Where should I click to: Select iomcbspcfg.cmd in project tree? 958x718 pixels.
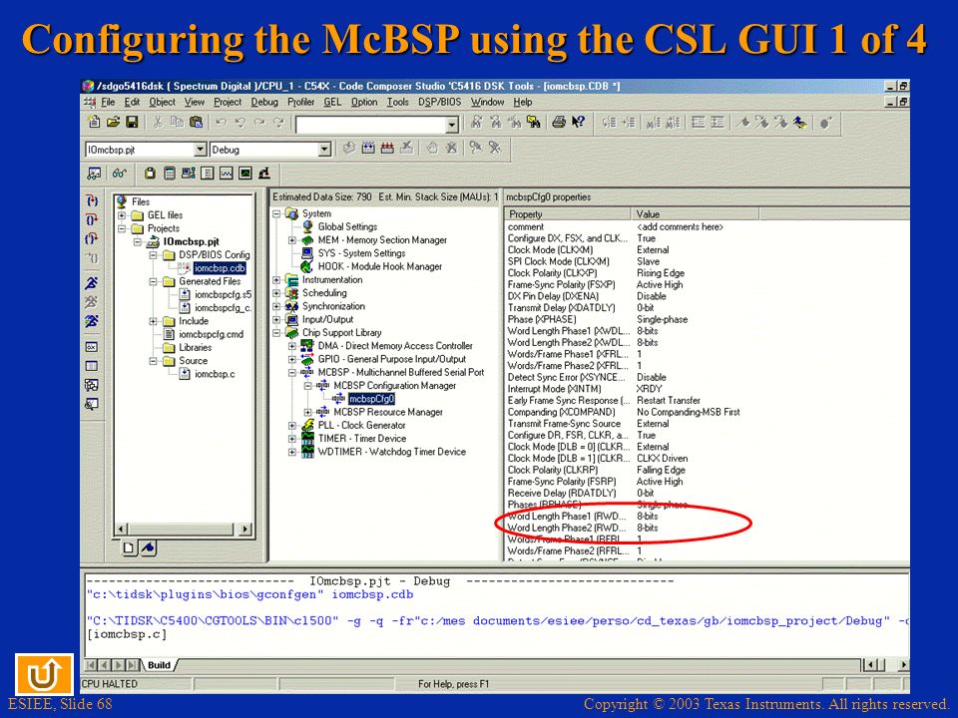(x=211, y=334)
